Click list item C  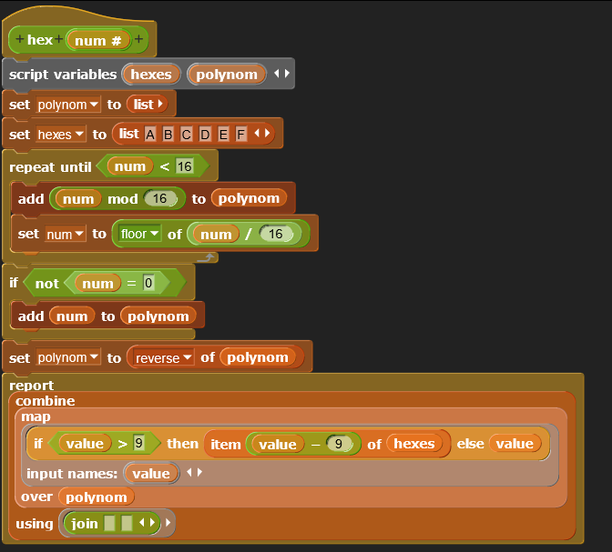pos(187,135)
